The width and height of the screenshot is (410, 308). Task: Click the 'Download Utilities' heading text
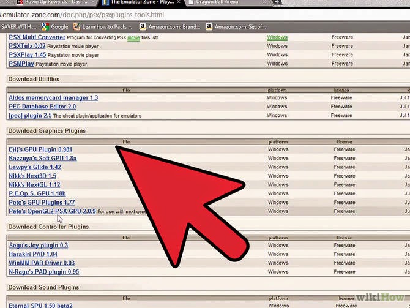click(34, 79)
